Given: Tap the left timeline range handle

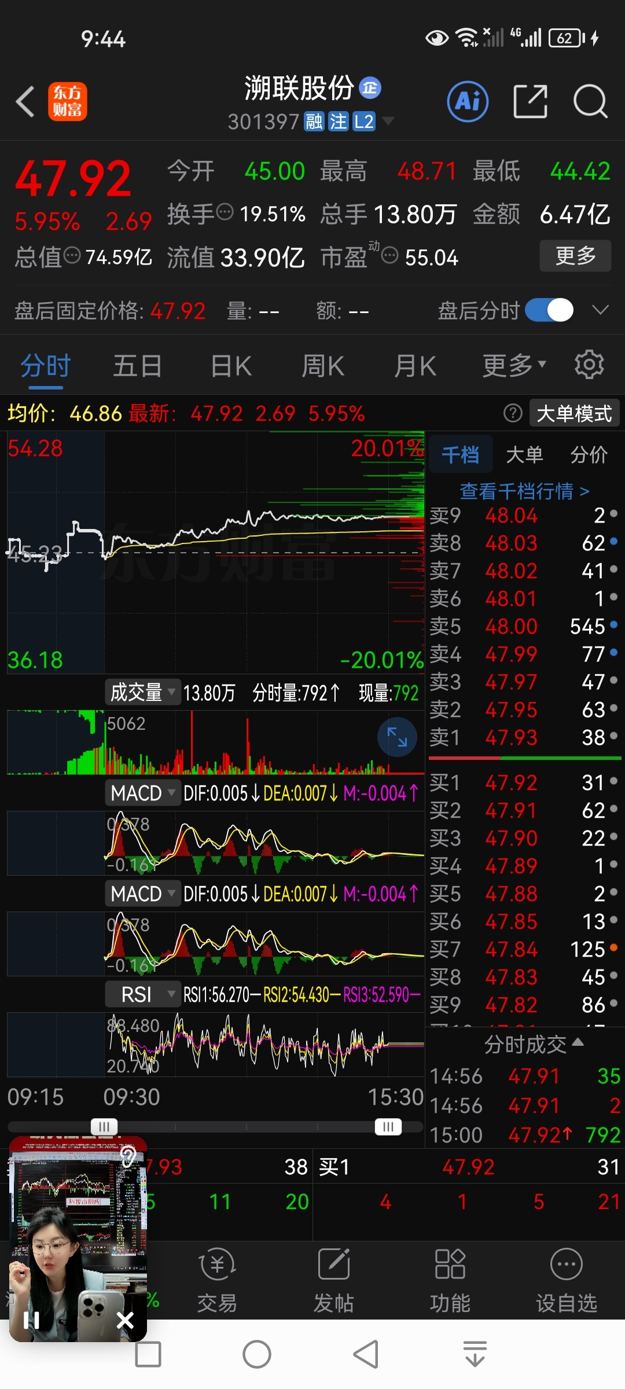Looking at the screenshot, I should (x=104, y=1126).
